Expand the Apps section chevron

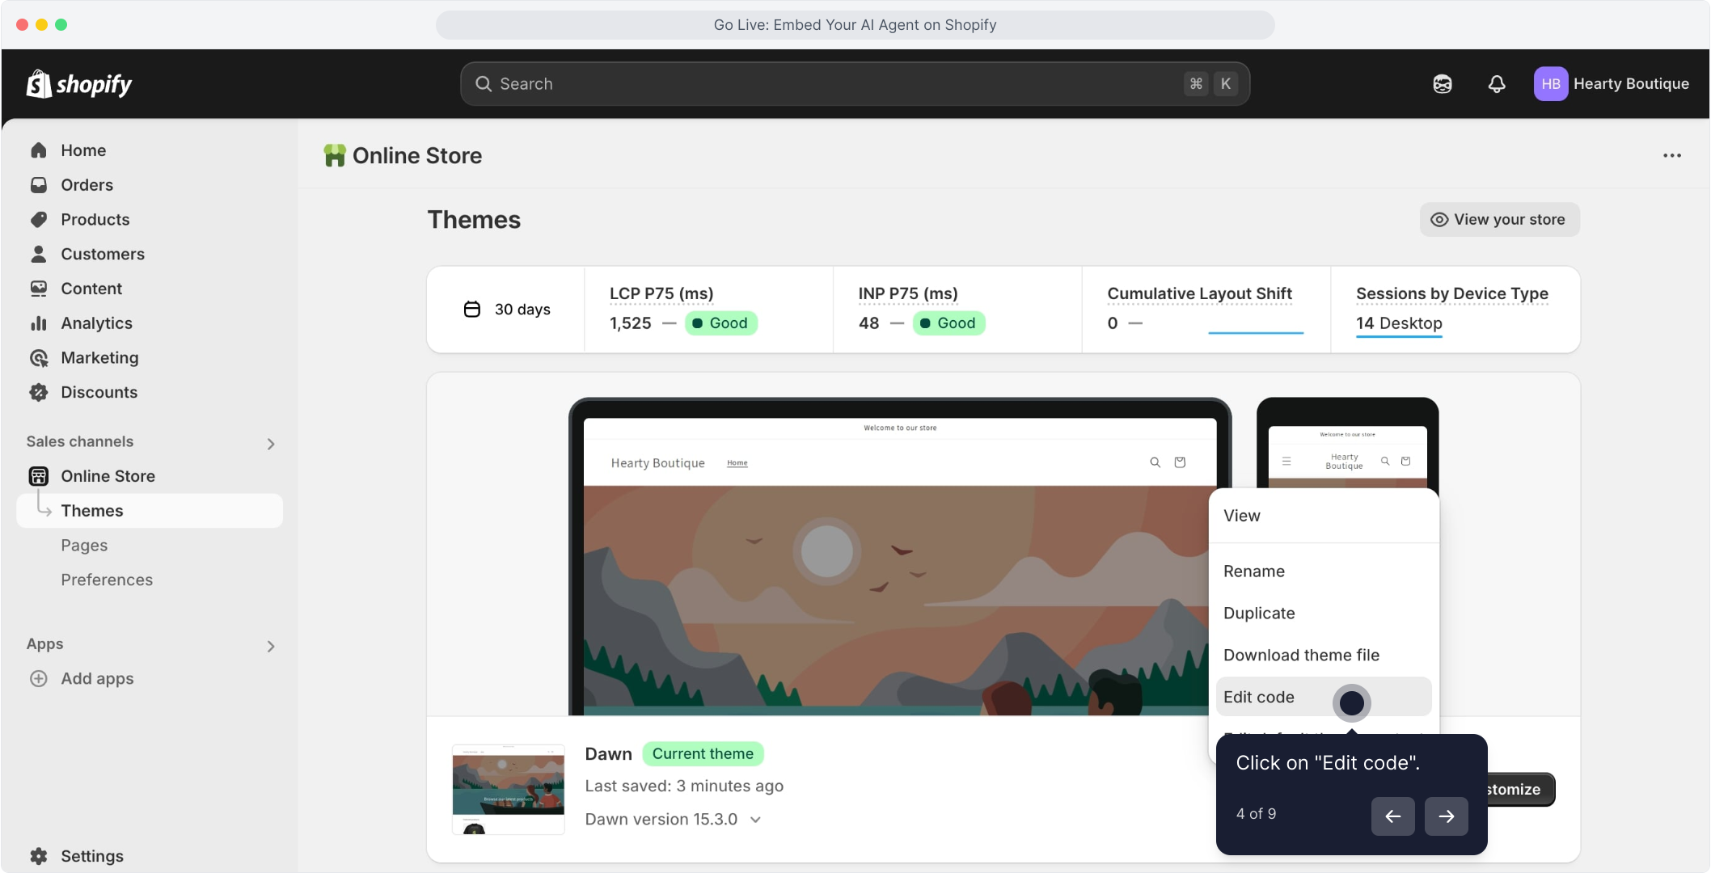pyautogui.click(x=271, y=647)
